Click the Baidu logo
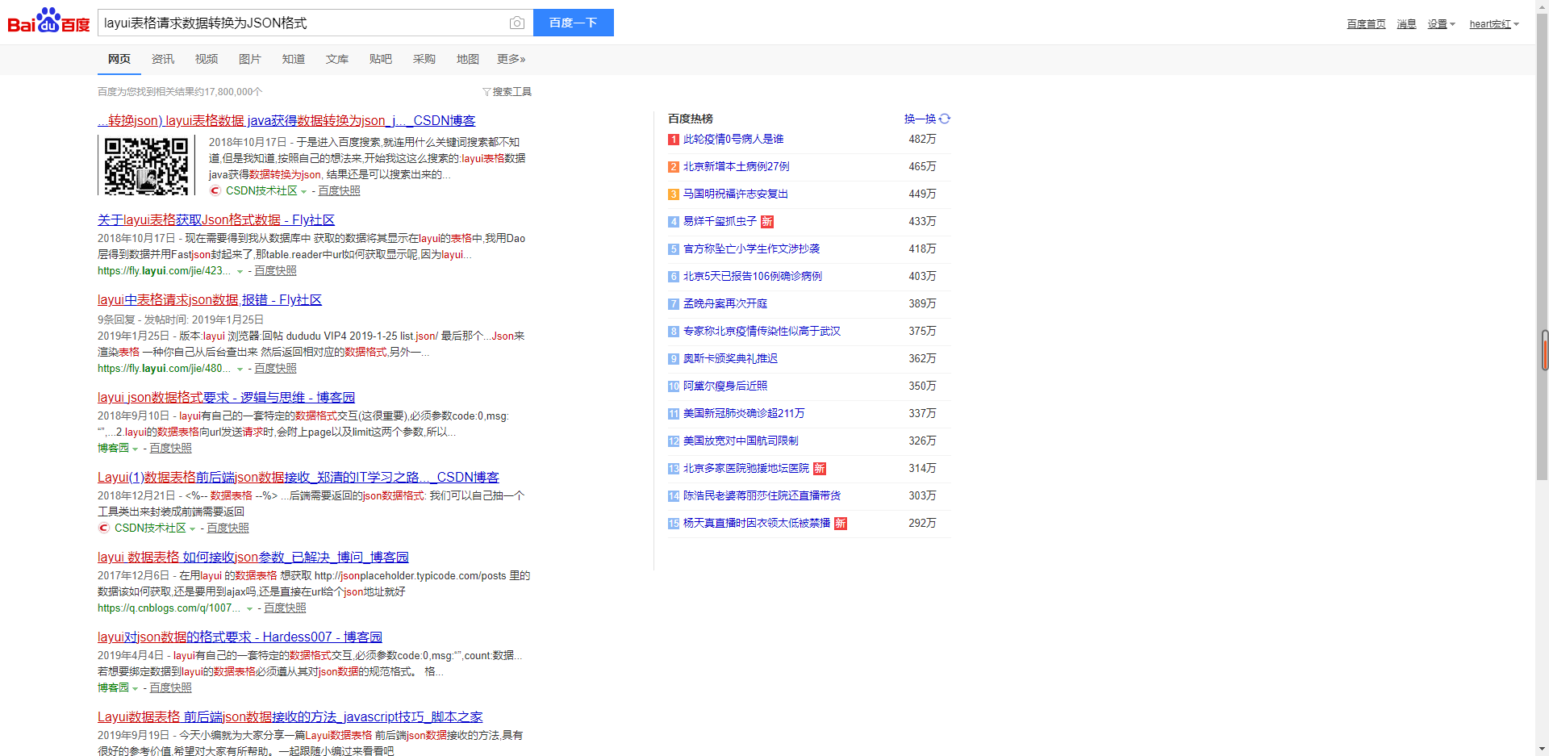Image resolution: width=1549 pixels, height=756 pixels. click(46, 22)
